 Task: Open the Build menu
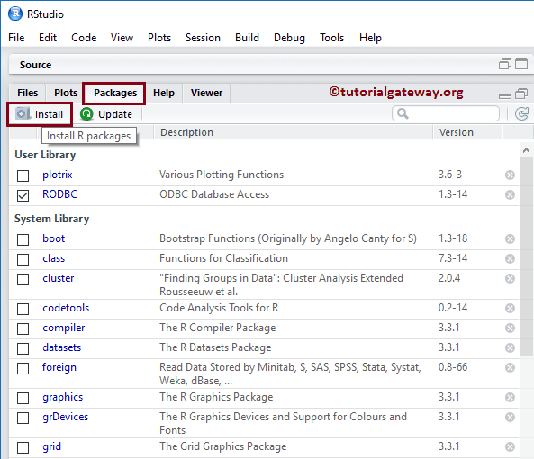247,38
